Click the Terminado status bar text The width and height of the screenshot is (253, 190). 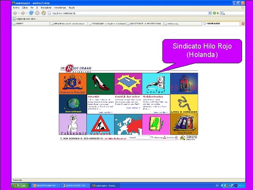(x=17, y=180)
